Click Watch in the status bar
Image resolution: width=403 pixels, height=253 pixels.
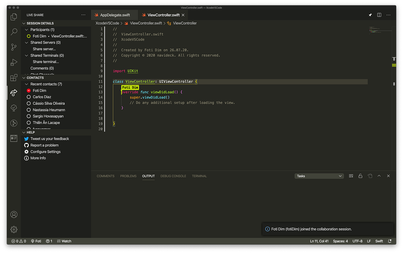tap(64, 241)
